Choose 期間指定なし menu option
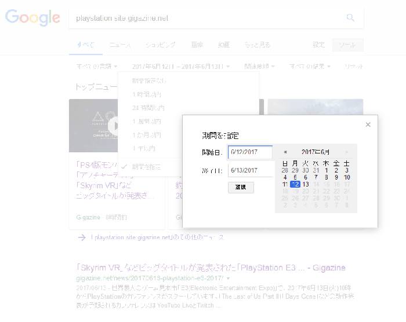The height and width of the screenshot is (322, 406). tap(149, 80)
